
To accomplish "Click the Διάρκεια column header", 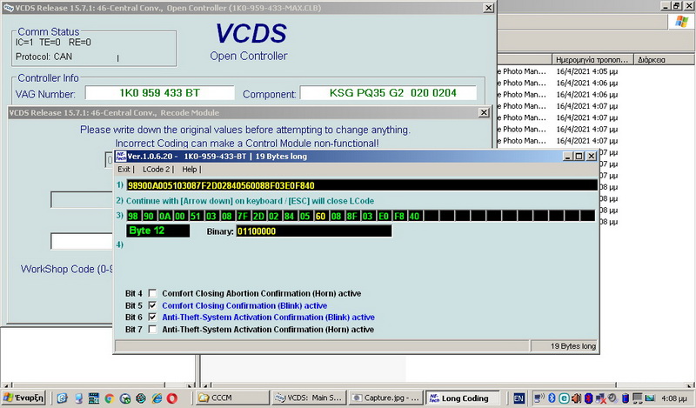I will pos(664,59).
